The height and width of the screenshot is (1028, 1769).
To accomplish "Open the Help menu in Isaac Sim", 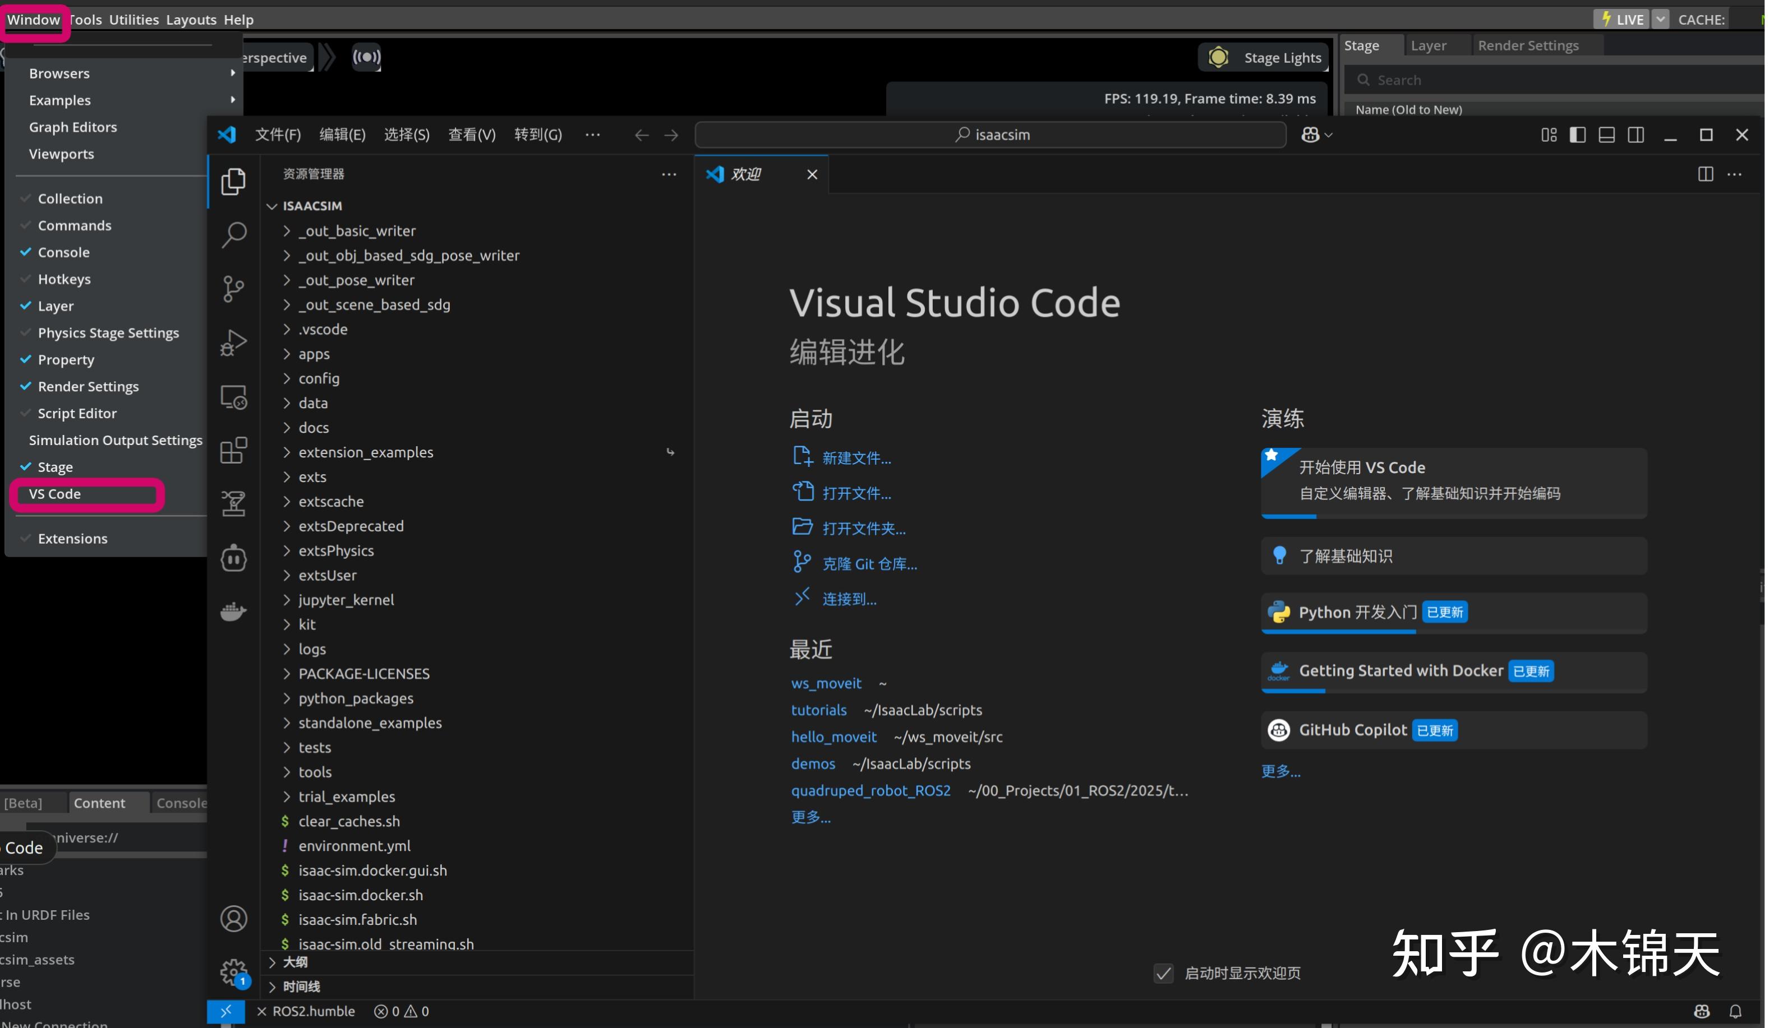I will [238, 19].
